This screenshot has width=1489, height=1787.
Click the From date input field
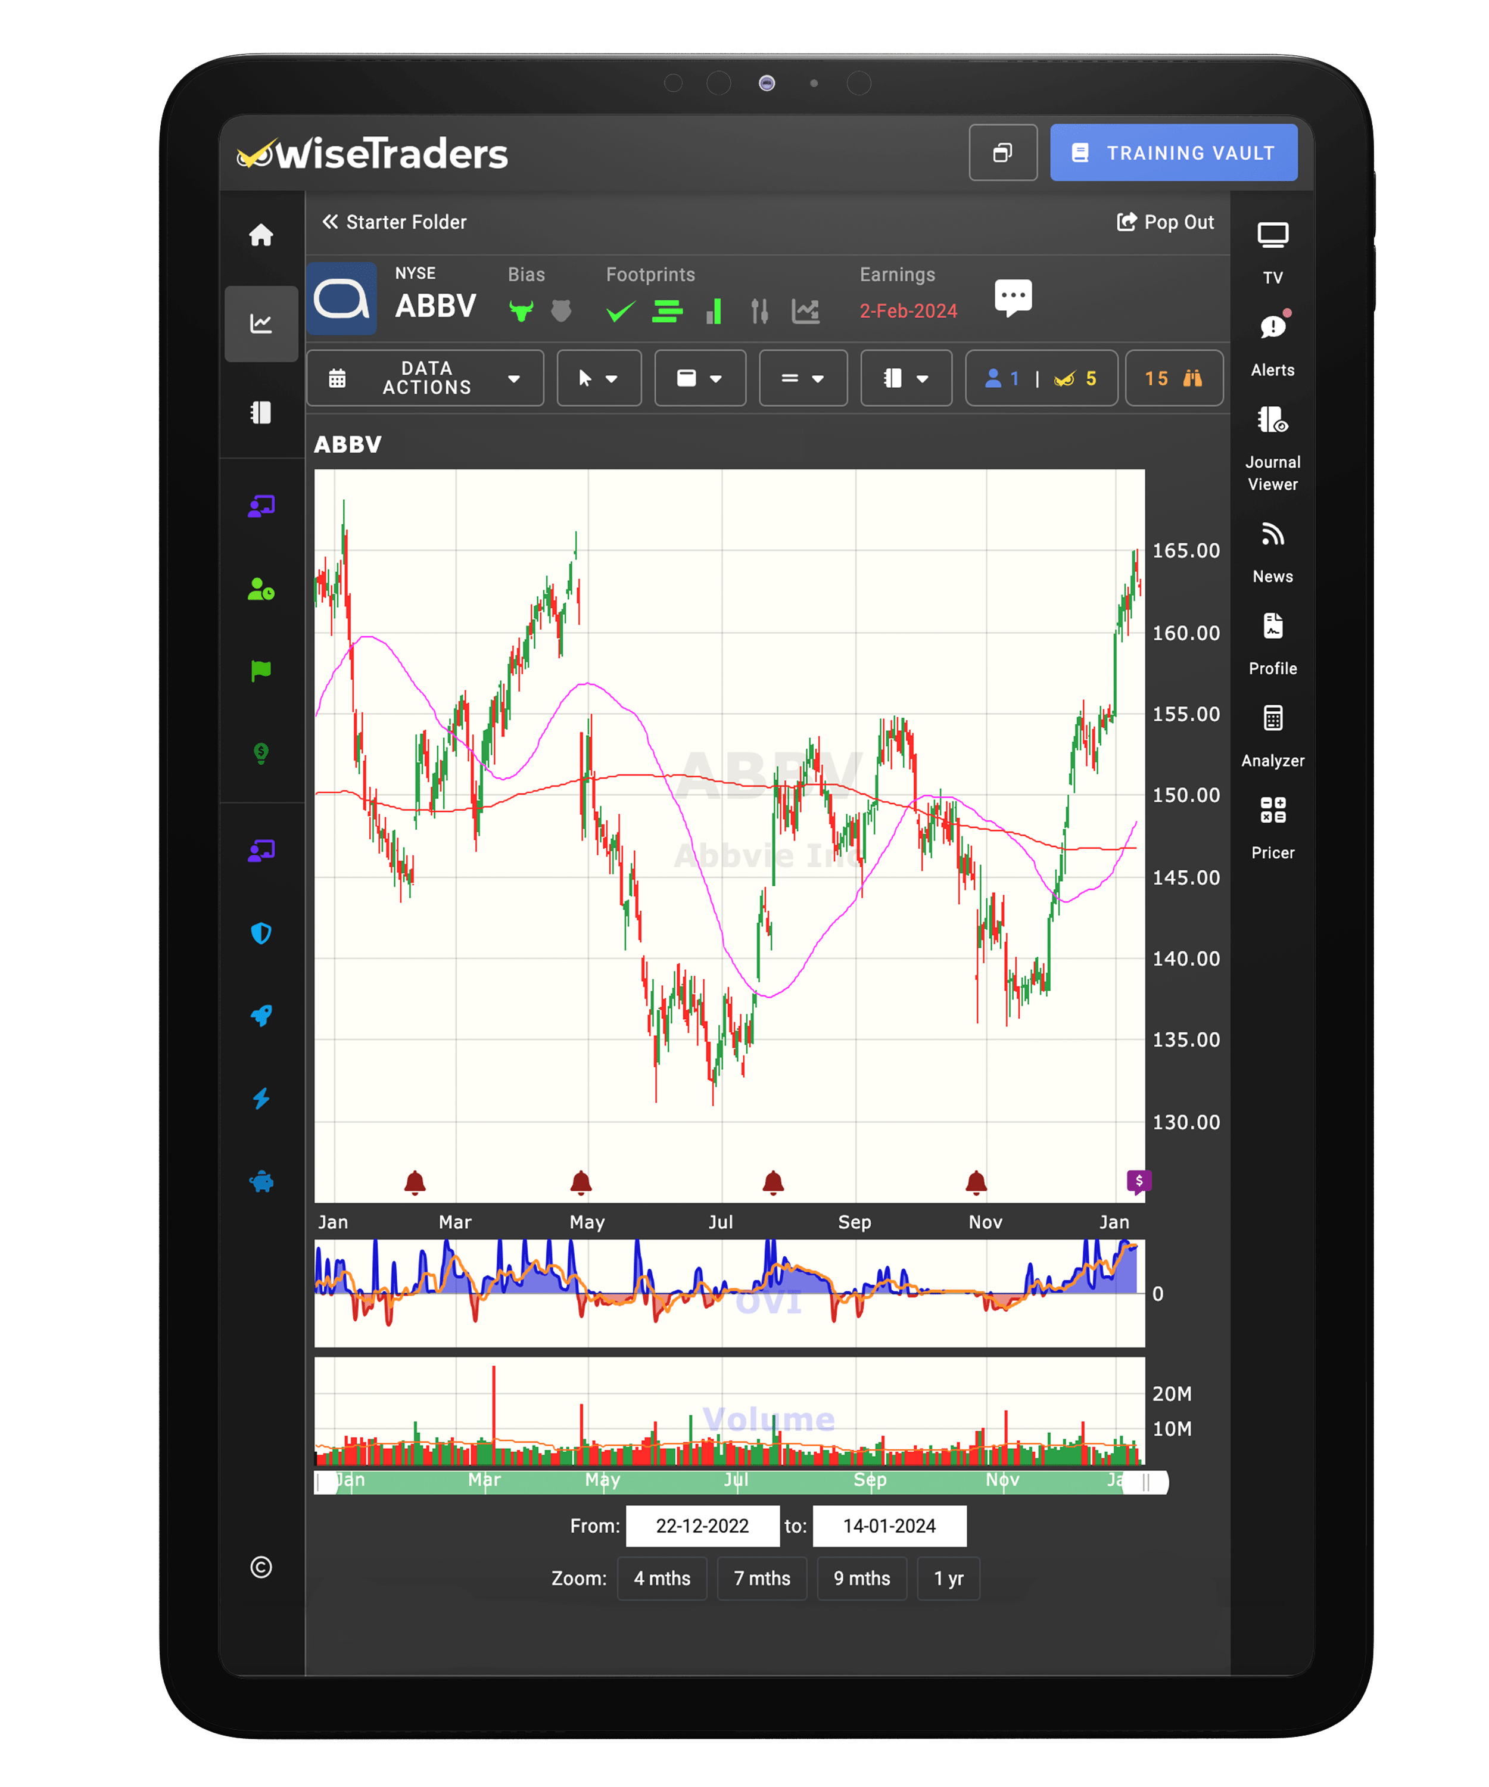point(702,1526)
